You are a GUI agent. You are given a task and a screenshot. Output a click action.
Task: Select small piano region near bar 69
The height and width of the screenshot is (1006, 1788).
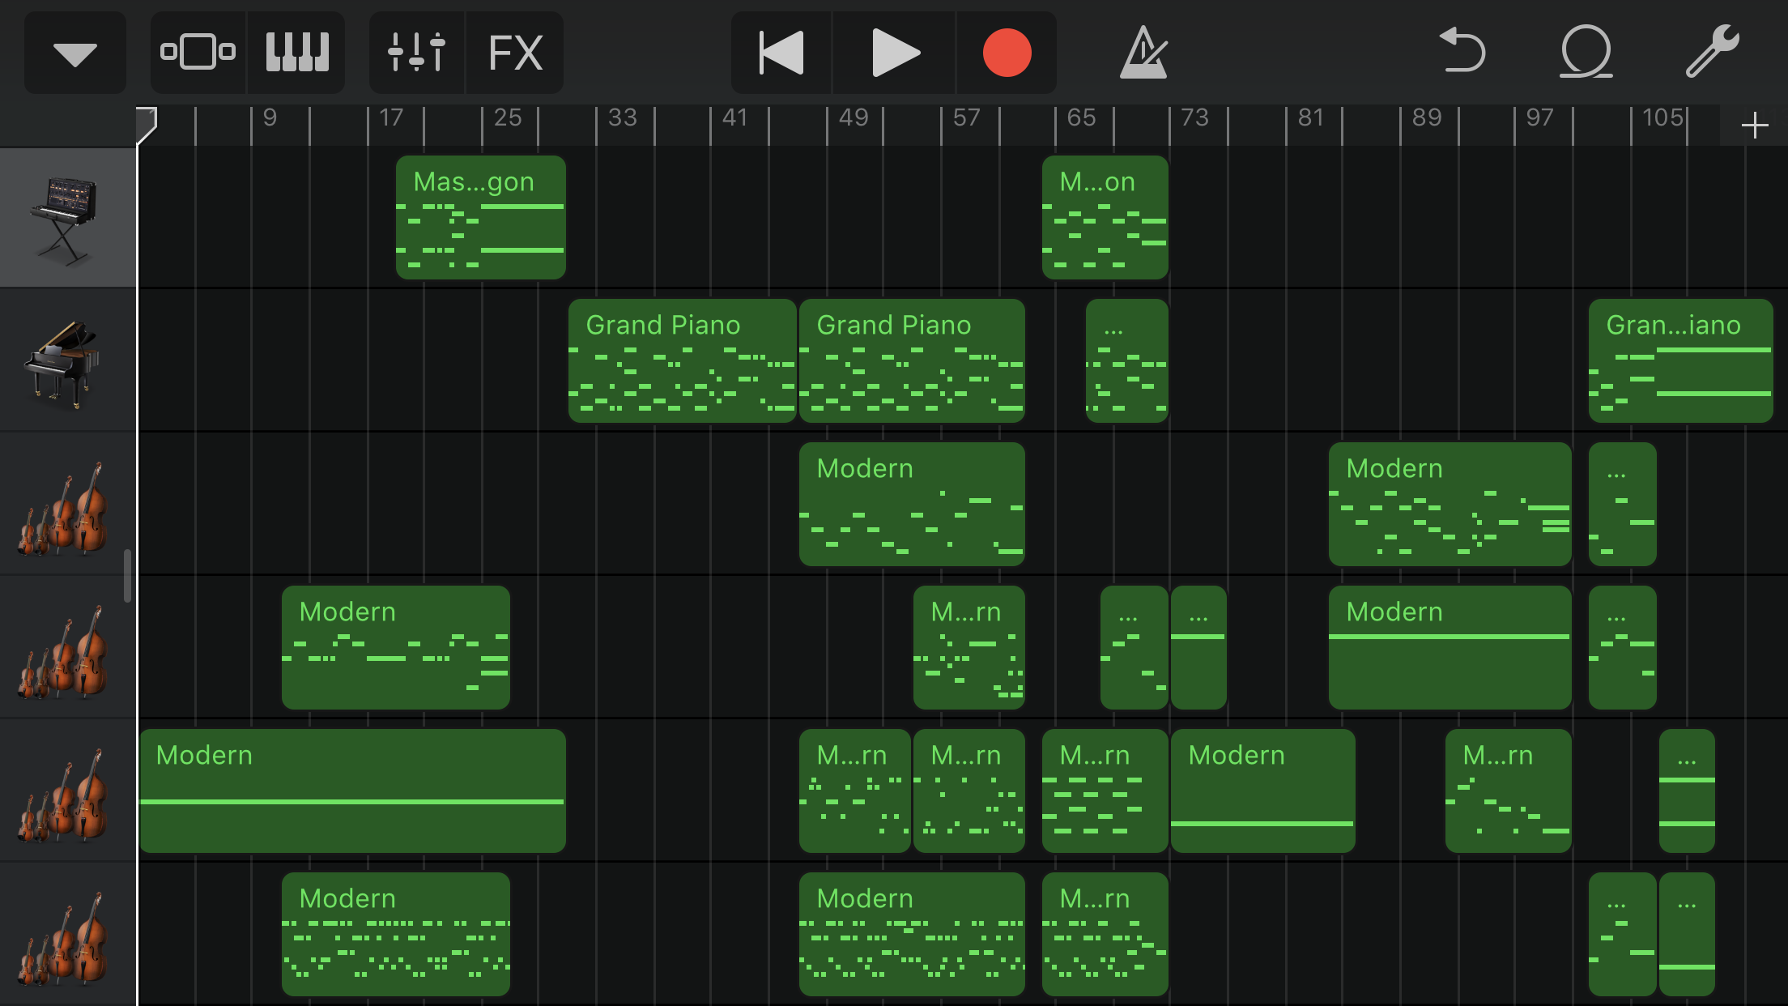coord(1127,361)
